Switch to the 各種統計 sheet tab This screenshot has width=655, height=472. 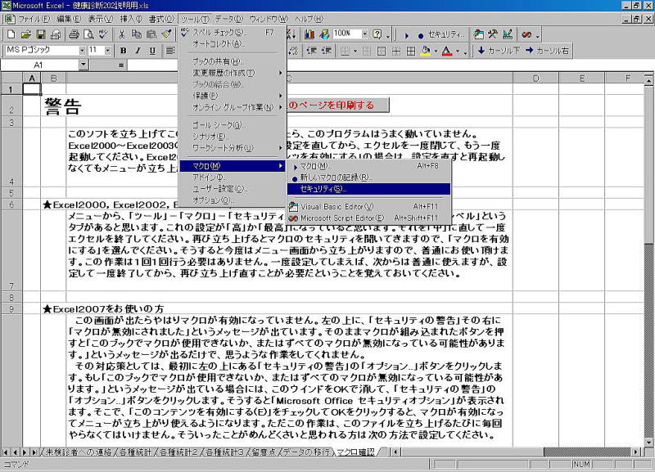pyautogui.click(x=135, y=452)
